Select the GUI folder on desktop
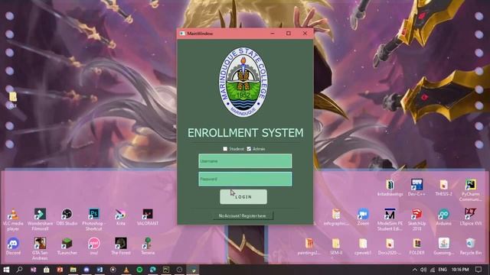This screenshot has width=490, height=275. pyautogui.click(x=13, y=100)
